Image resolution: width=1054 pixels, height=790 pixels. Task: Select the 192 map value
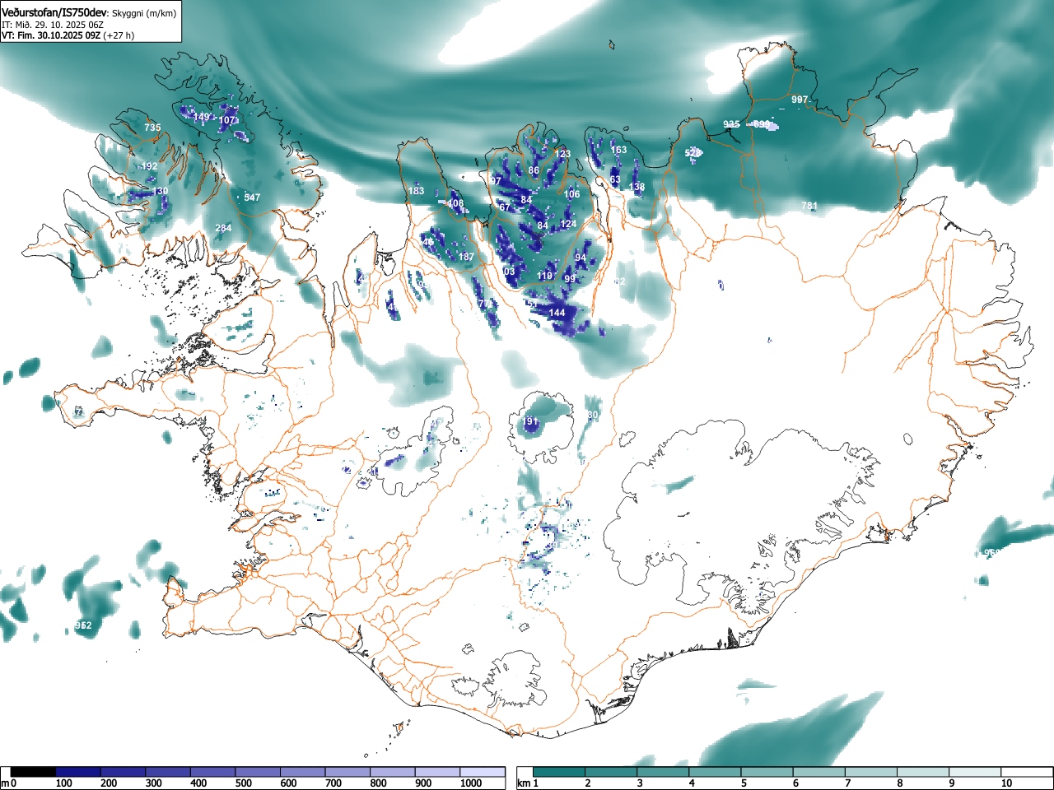tap(149, 166)
